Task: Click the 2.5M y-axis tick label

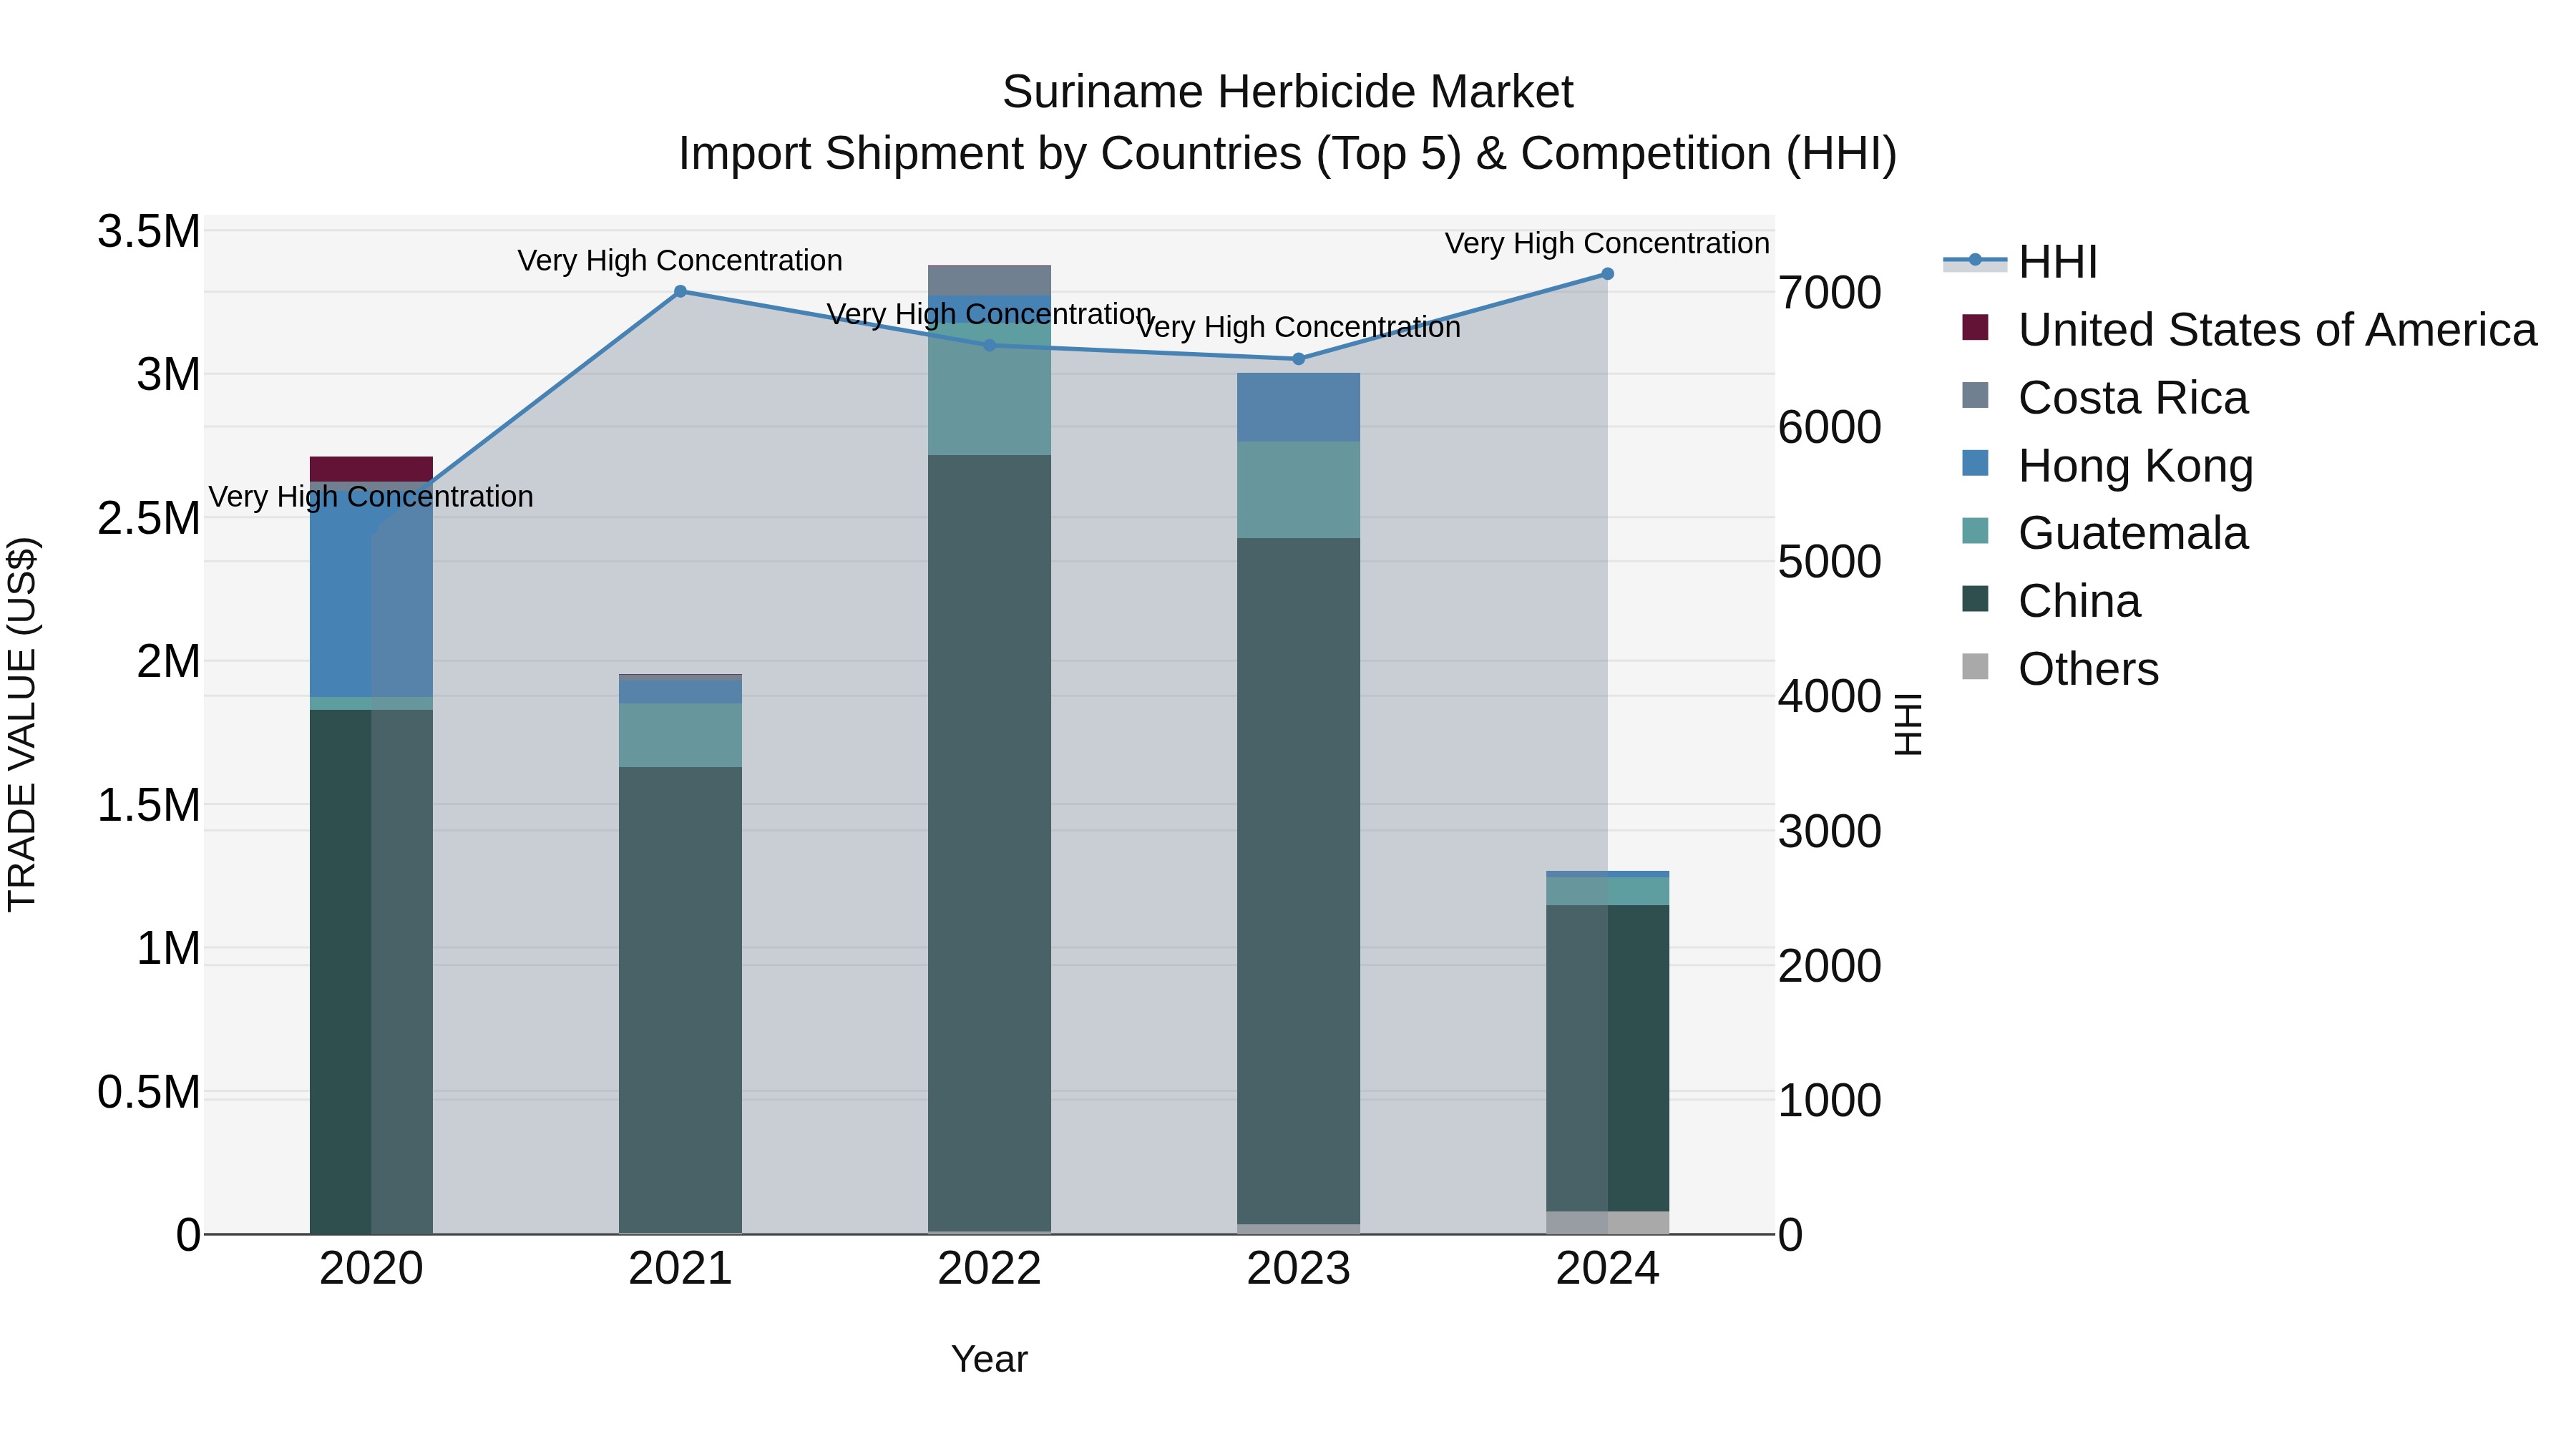Action: pos(149,518)
